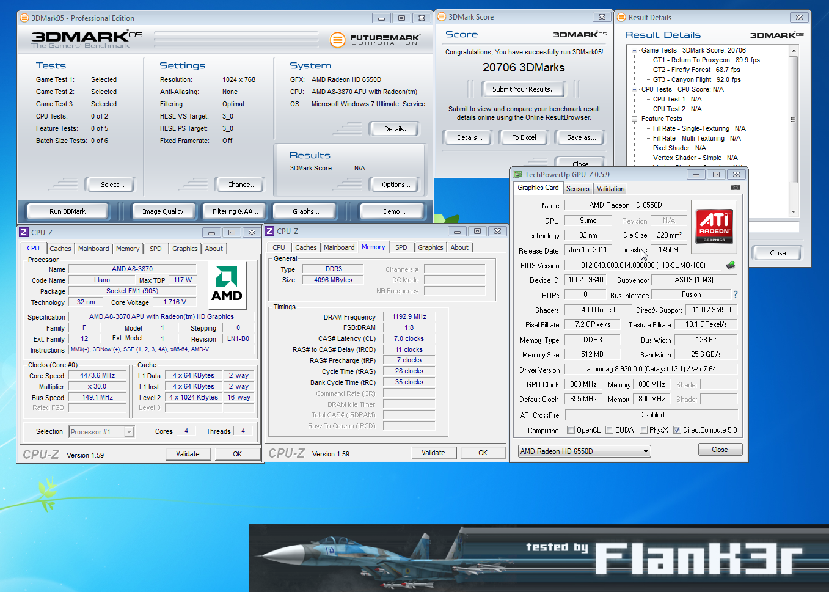Click the Graphs button
The image size is (829, 592).
tap(305, 211)
